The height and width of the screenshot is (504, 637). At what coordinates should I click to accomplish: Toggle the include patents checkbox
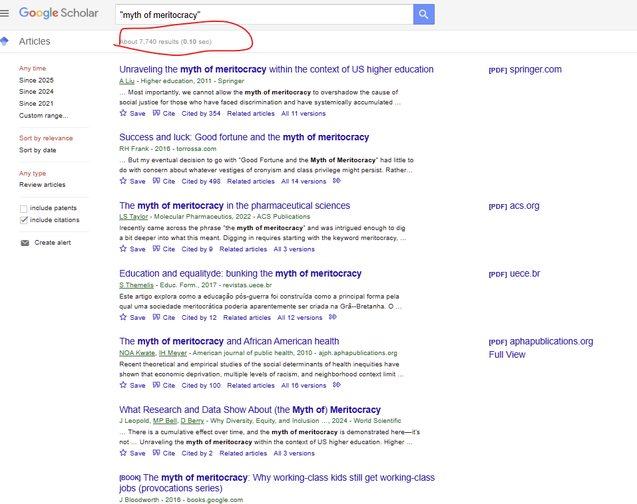[x=23, y=209]
